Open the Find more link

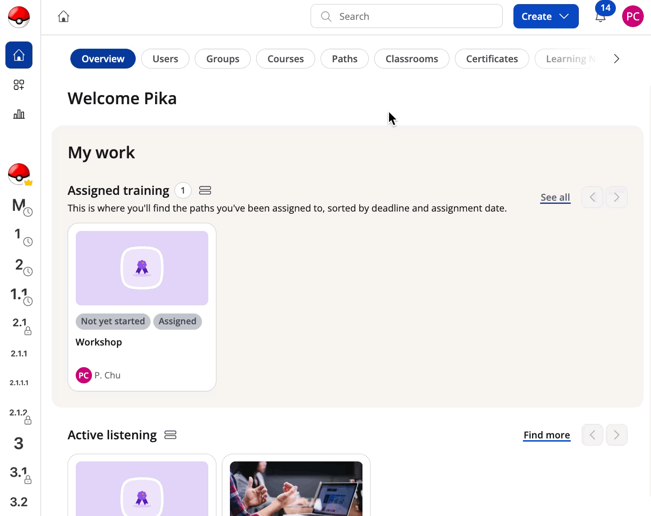(x=547, y=435)
